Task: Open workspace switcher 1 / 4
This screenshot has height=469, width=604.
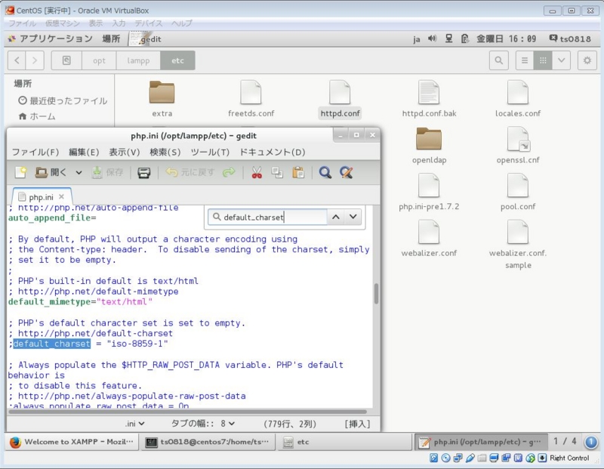Action: 565,441
